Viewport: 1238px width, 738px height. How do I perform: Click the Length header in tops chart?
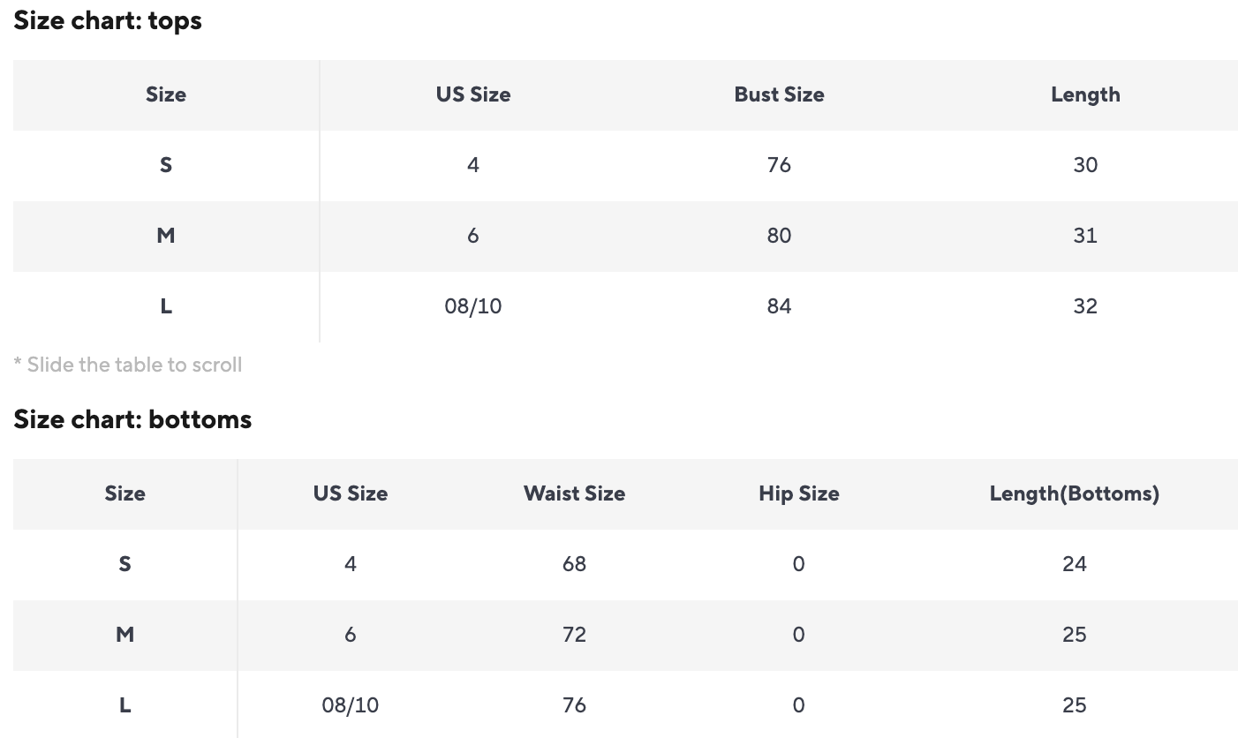pos(1085,95)
